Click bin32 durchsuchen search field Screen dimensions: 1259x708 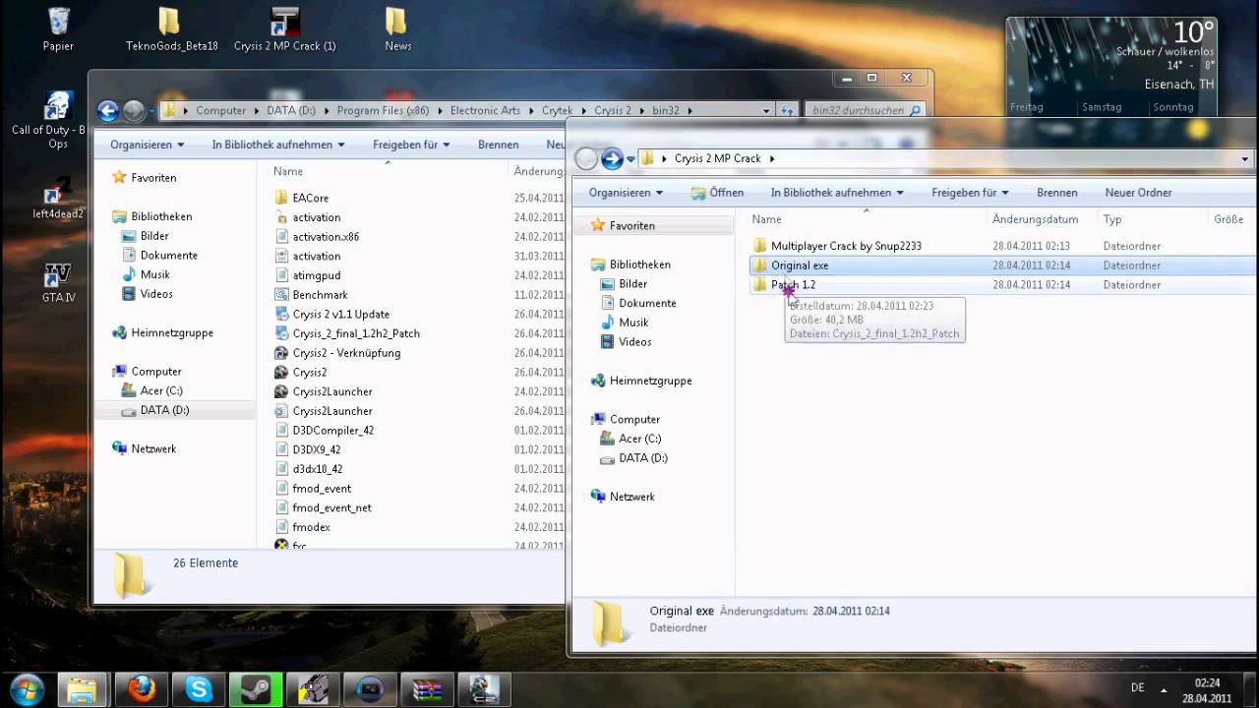point(866,111)
